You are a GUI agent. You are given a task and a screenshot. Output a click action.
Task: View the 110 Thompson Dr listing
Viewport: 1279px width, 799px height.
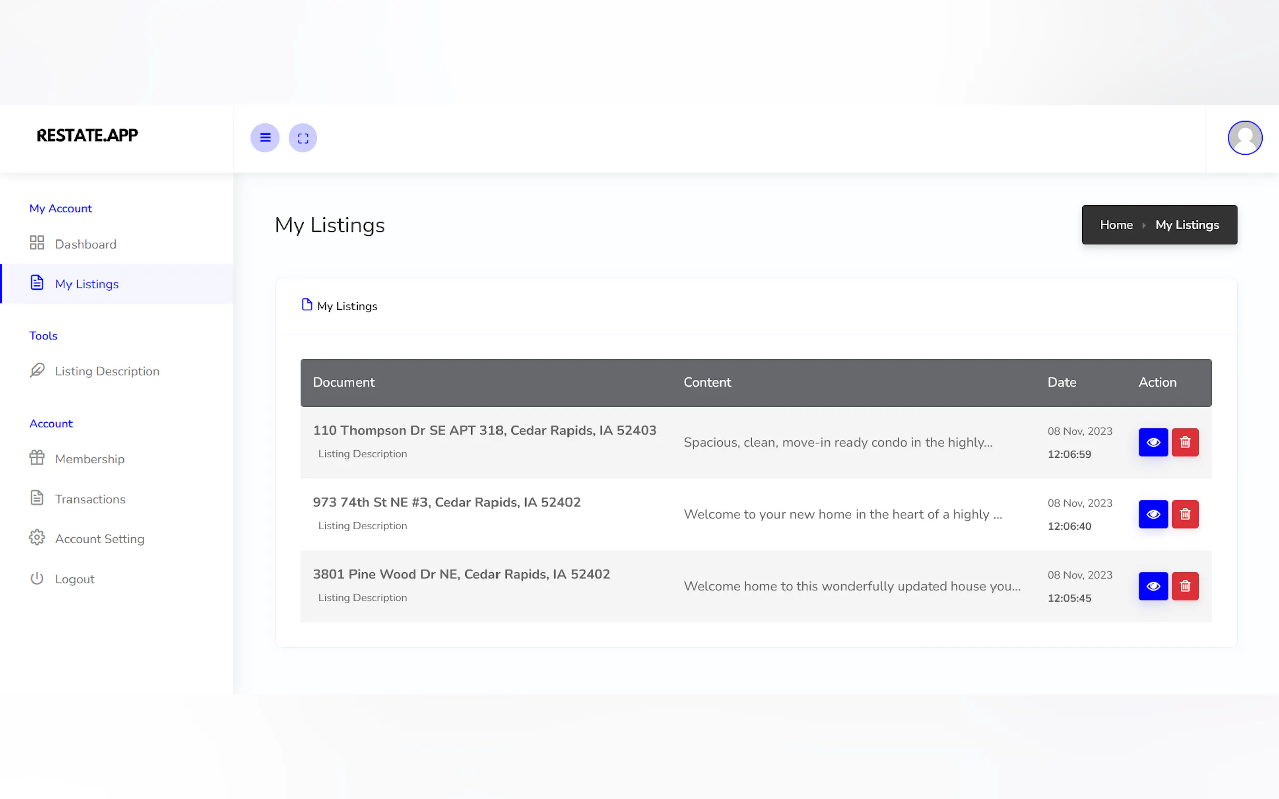click(1153, 442)
